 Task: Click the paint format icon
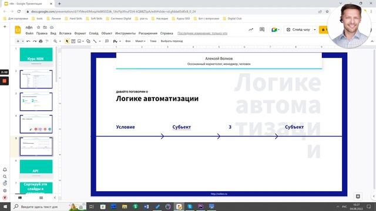point(47,41)
